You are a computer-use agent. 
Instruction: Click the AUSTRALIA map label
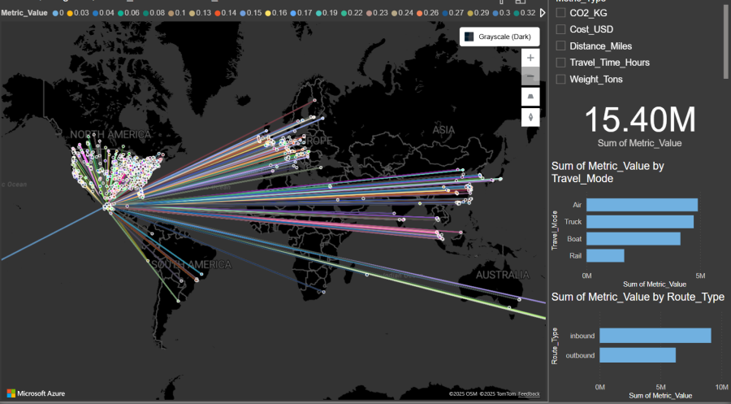503,275
